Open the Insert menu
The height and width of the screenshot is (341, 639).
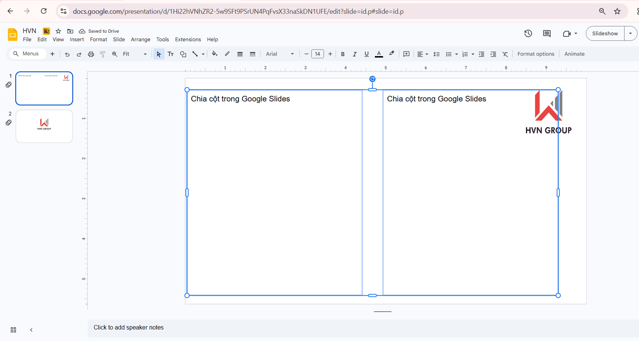tap(77, 39)
